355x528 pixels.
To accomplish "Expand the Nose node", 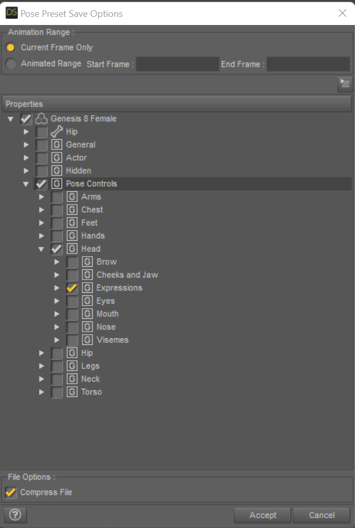I will 57,327.
